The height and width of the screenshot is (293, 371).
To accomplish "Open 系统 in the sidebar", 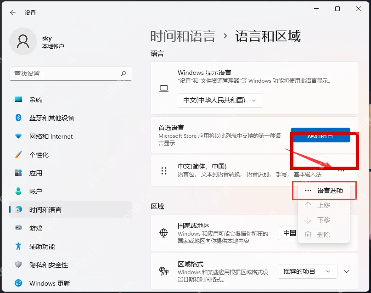I will (x=71, y=100).
